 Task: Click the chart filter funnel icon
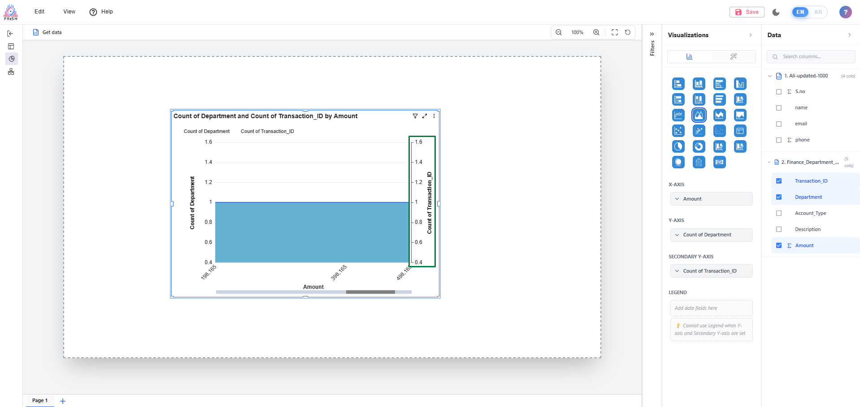[x=415, y=116]
